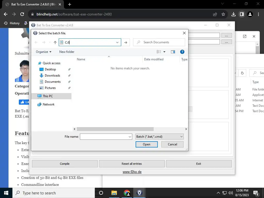Image resolution: width=264 pixels, height=198 pixels.
Task: Go back in Chrome
Action: click(6, 14)
